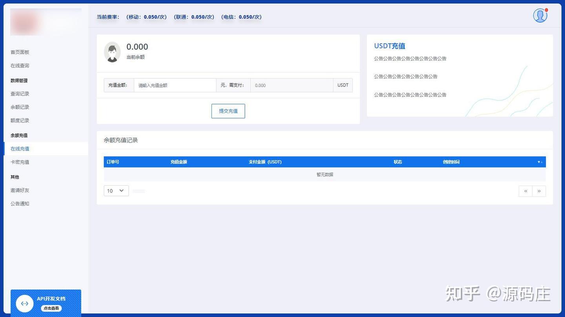Go to next page with » button
The image size is (565, 317).
click(x=539, y=191)
